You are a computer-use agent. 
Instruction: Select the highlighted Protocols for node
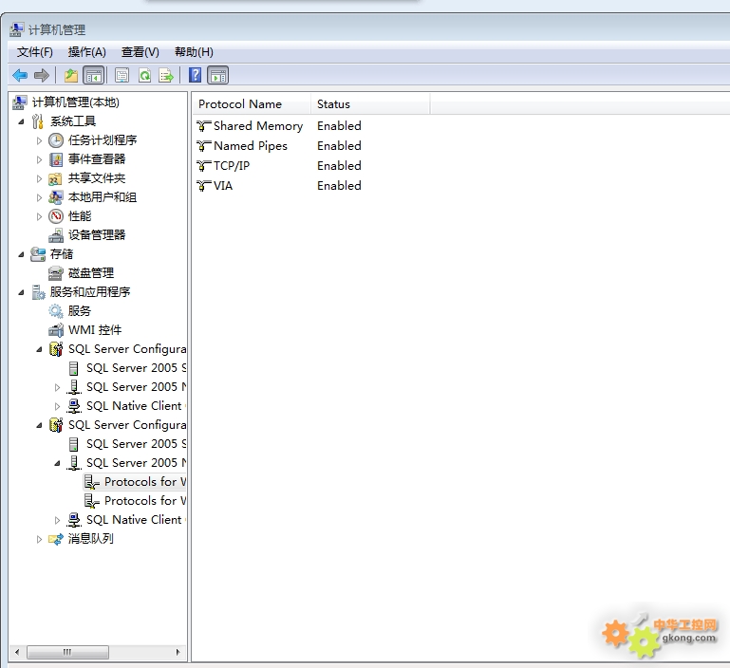coord(135,482)
